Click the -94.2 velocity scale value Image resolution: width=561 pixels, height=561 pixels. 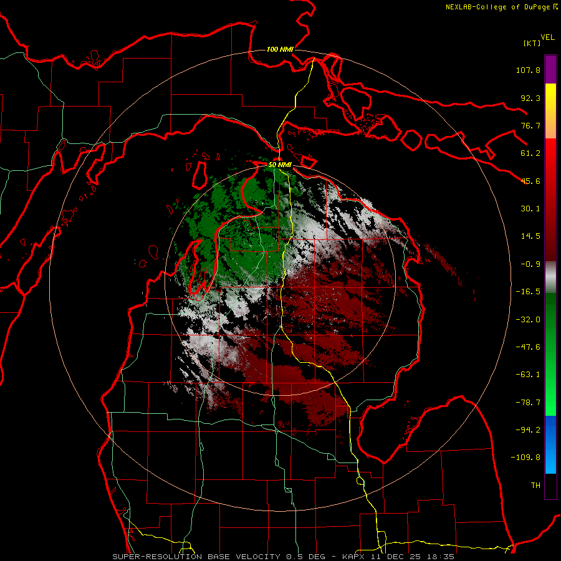(x=528, y=430)
